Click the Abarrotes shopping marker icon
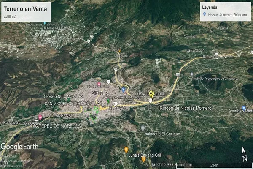Viewport: 253px width, 169px height. pyautogui.click(x=244, y=108)
